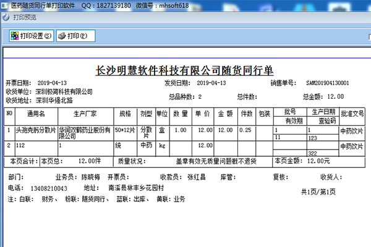Click page amount 本页金额 12.00元

click(x=302, y=161)
